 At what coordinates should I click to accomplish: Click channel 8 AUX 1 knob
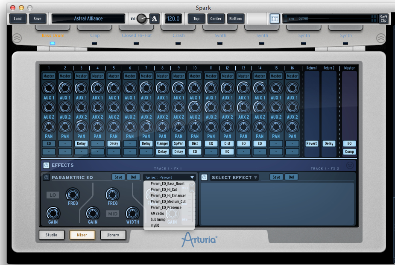pos(162,88)
